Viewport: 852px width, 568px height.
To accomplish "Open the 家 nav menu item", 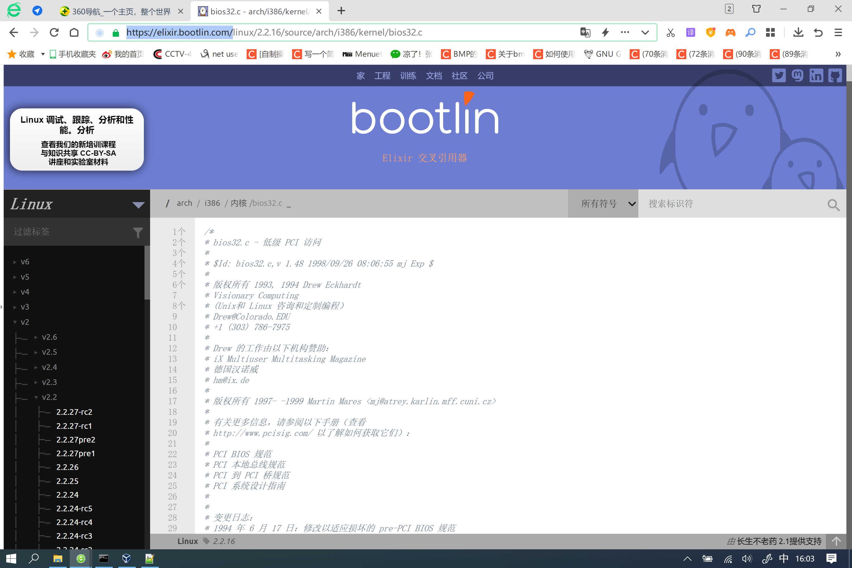I will pos(360,76).
